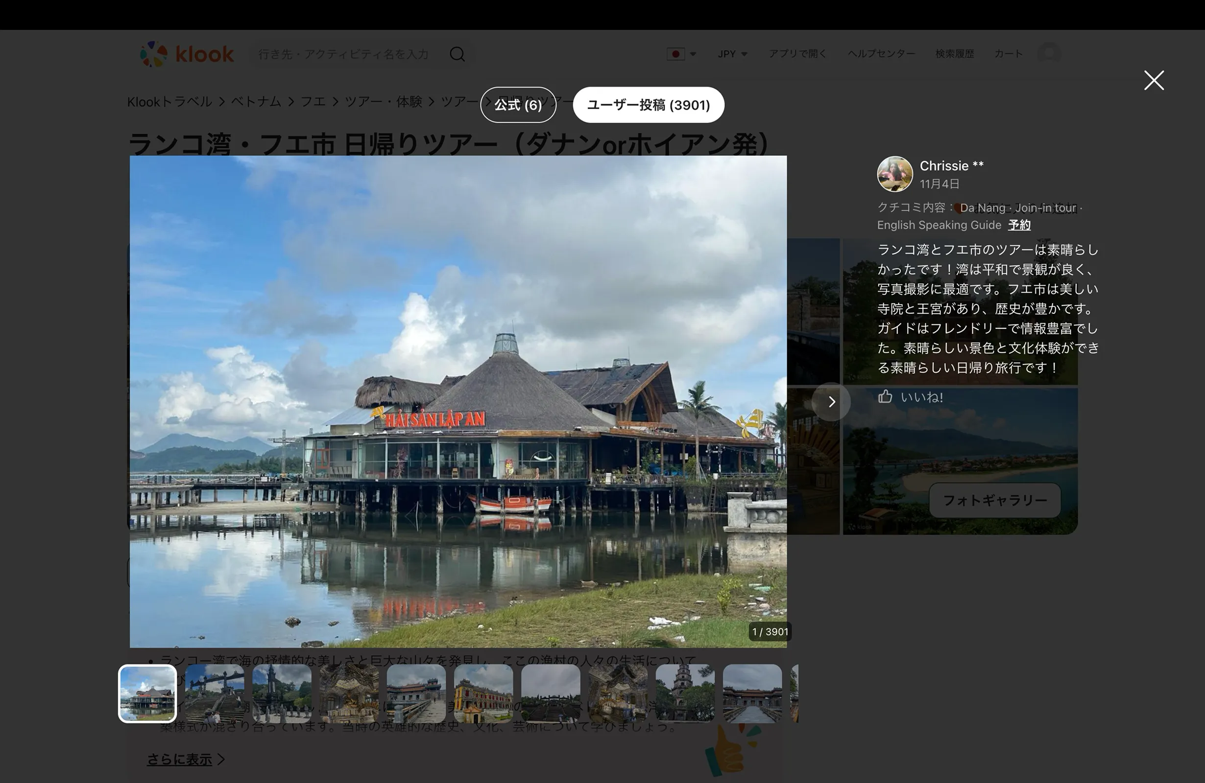Open ヘルプセンター link

tap(881, 54)
